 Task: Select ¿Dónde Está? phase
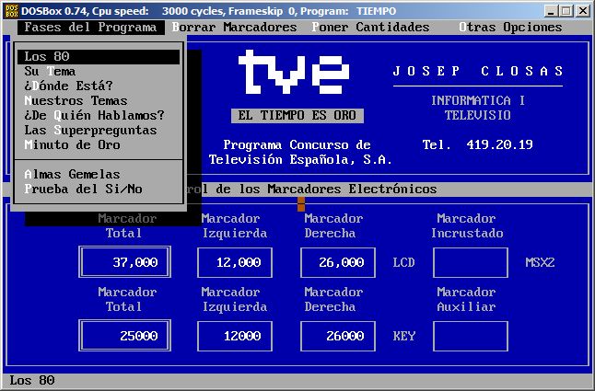[69, 86]
